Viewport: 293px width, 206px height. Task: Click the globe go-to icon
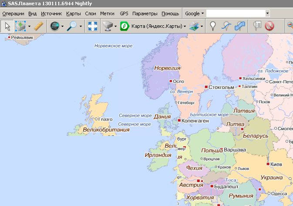(x=54, y=26)
